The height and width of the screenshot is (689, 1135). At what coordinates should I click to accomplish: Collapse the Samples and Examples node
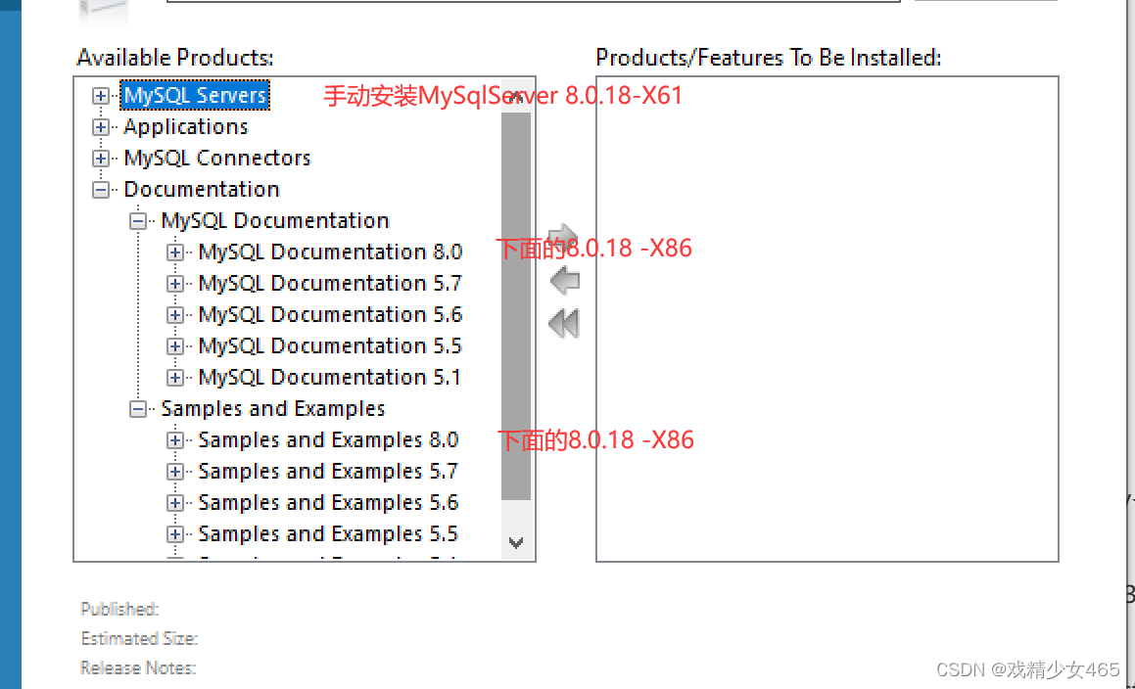point(138,408)
